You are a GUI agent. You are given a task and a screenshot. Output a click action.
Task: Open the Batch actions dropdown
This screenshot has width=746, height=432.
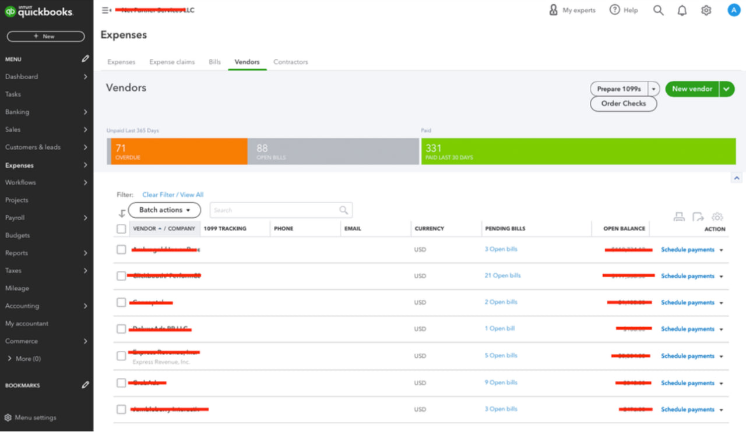tap(164, 210)
